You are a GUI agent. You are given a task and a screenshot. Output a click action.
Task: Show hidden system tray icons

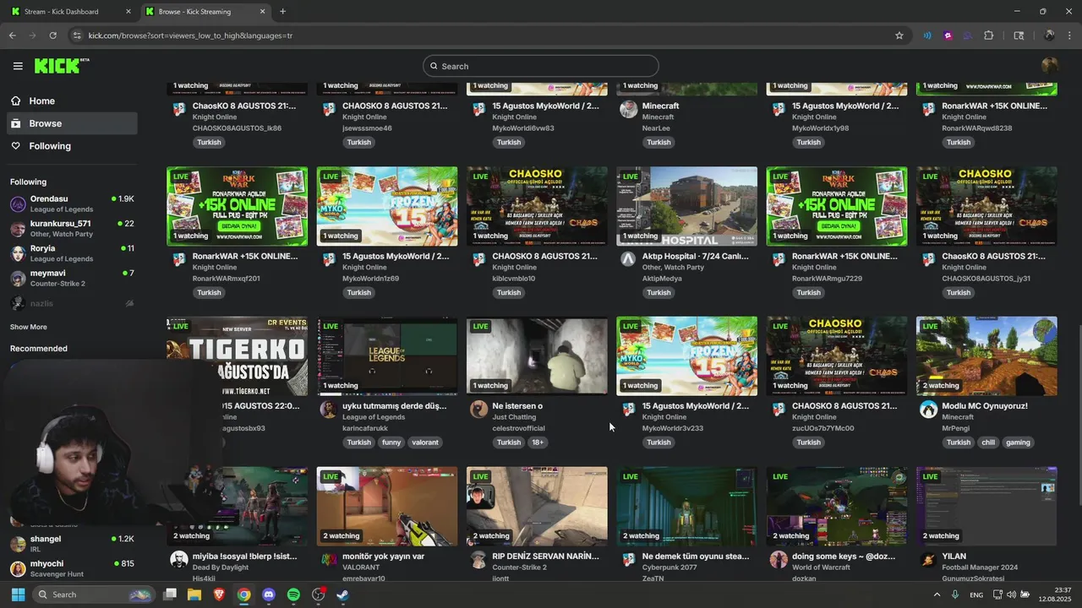coord(937,594)
